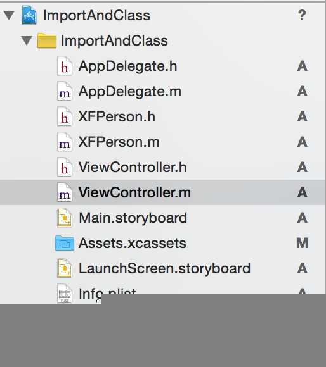Select the Assets.xcassets catalog name
The height and width of the screenshot is (367, 326).
pos(133,243)
